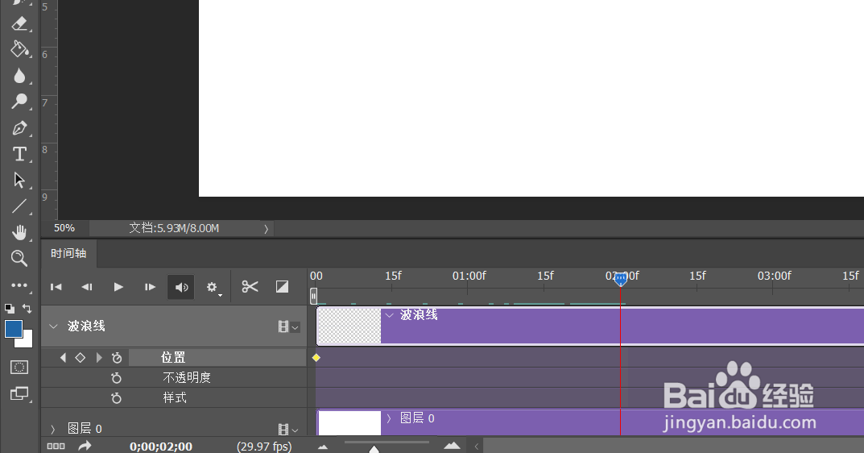Image resolution: width=864 pixels, height=453 pixels.
Task: Toggle stopwatch for 样式 property
Action: click(116, 398)
